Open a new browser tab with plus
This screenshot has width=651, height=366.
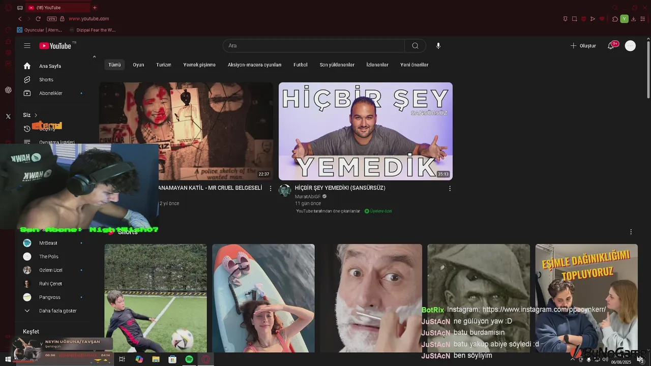click(95, 8)
